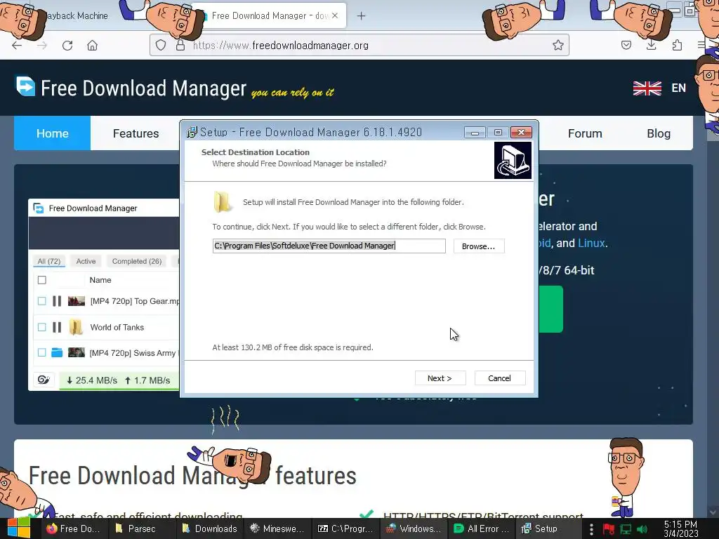
Task: Click the red flag tray icon
Action: pyautogui.click(x=609, y=529)
